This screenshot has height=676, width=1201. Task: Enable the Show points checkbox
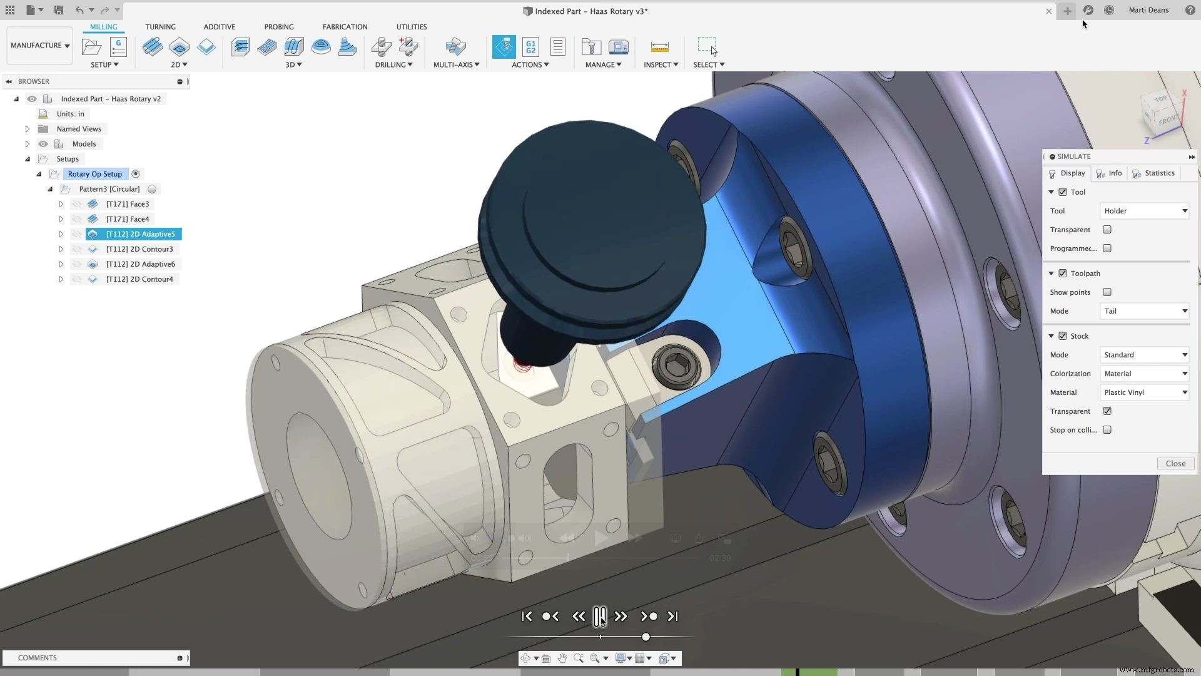point(1107,292)
